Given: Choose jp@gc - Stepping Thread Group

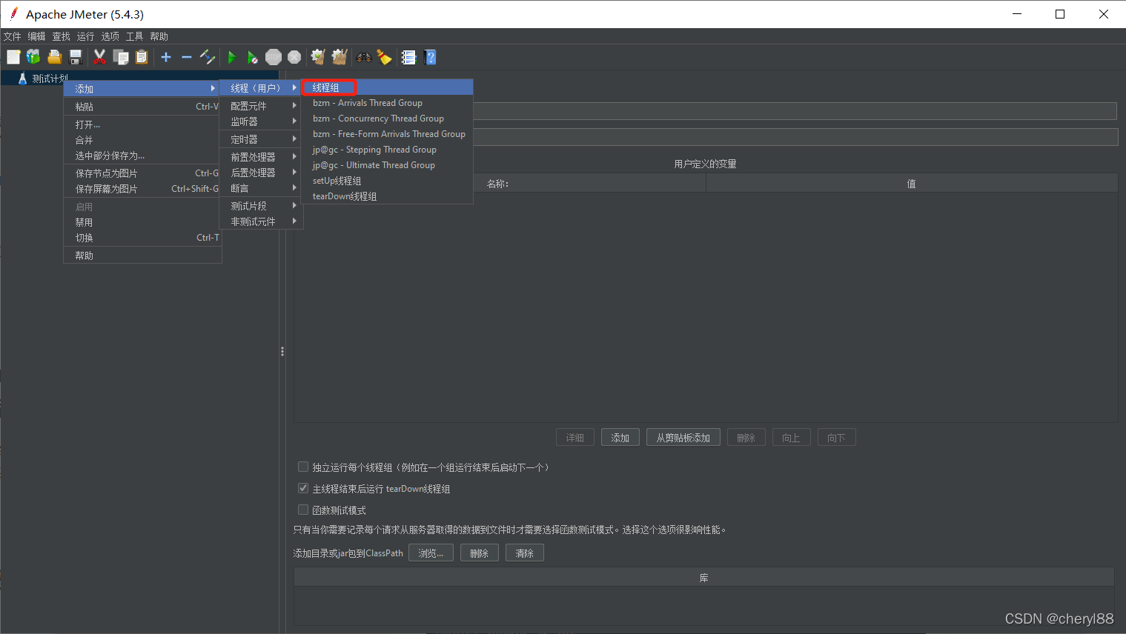Looking at the screenshot, I should [x=387, y=150].
